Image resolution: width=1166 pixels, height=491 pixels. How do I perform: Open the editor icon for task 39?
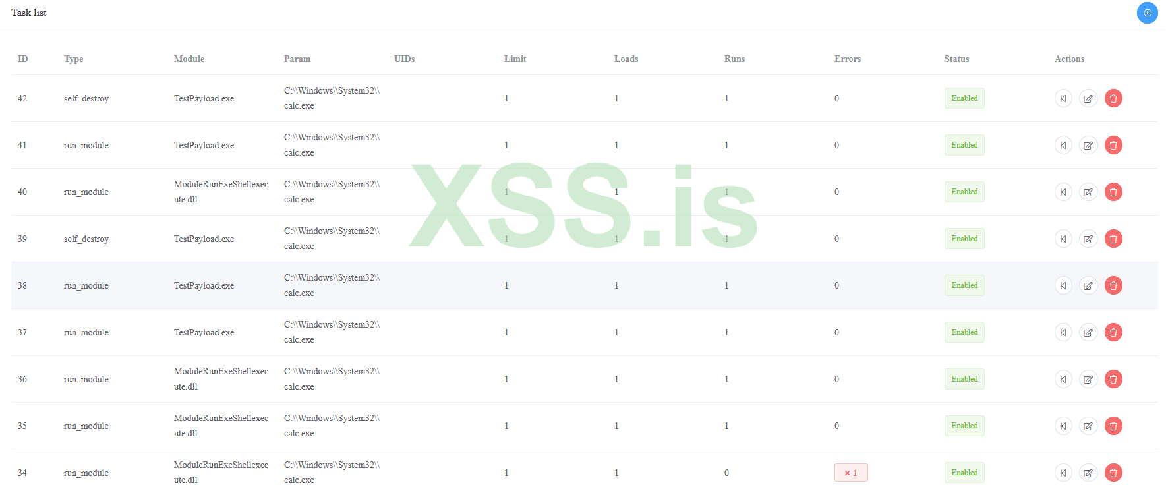[x=1088, y=239]
